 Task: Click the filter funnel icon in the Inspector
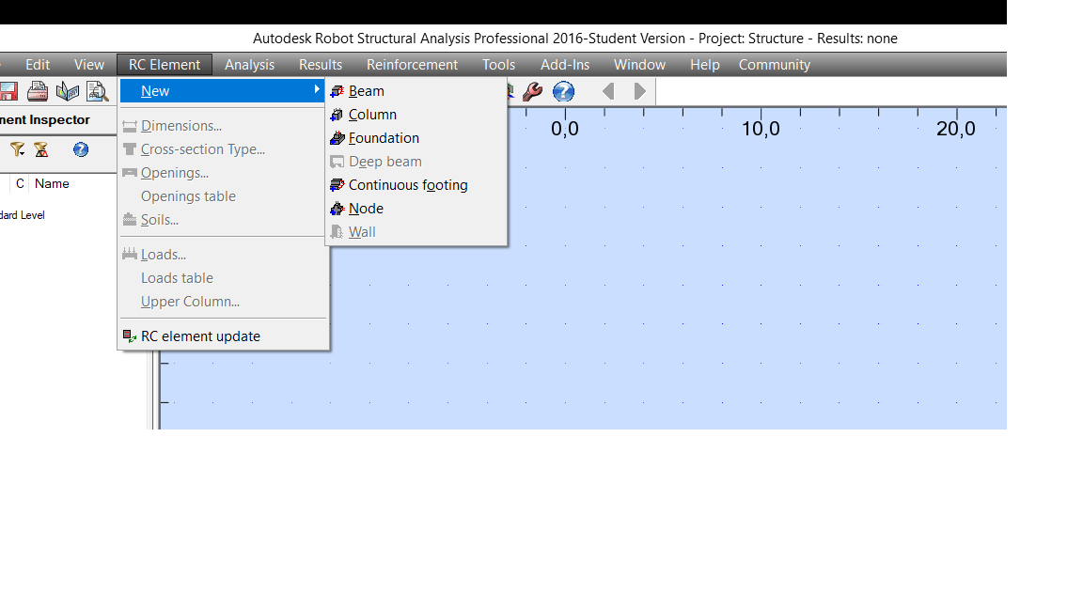17,149
